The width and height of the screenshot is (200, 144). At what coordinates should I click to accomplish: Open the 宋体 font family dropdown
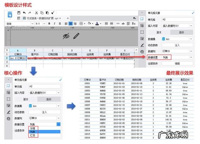coord(32,24)
